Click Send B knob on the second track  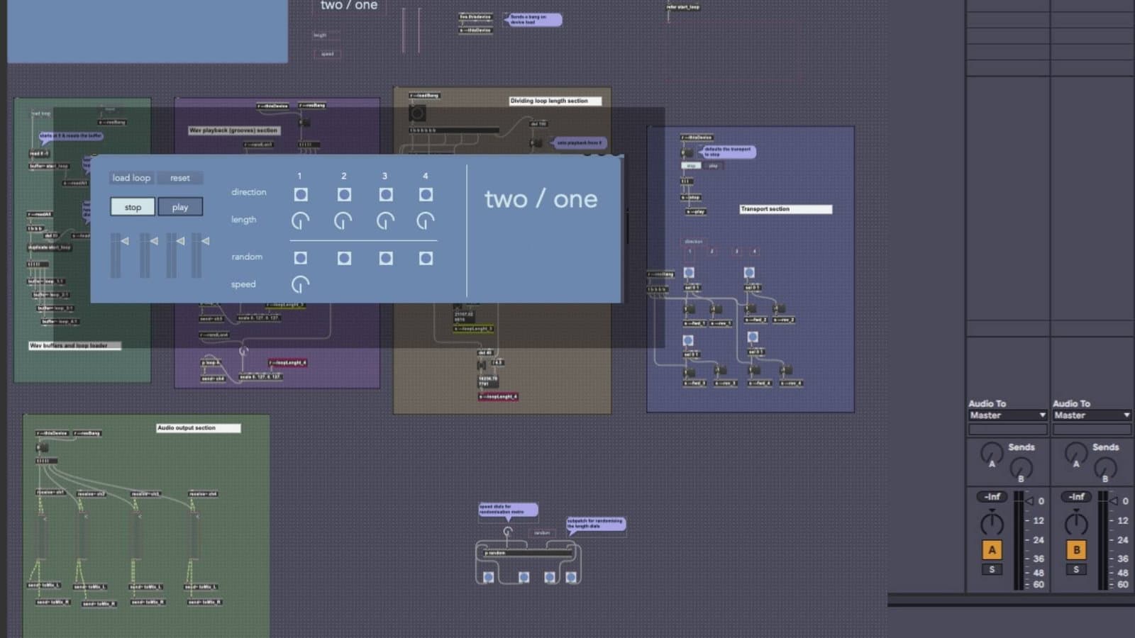(1105, 467)
